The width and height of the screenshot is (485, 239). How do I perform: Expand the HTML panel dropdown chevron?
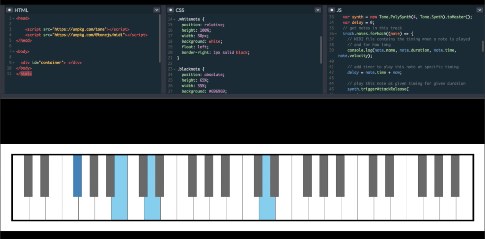(157, 10)
